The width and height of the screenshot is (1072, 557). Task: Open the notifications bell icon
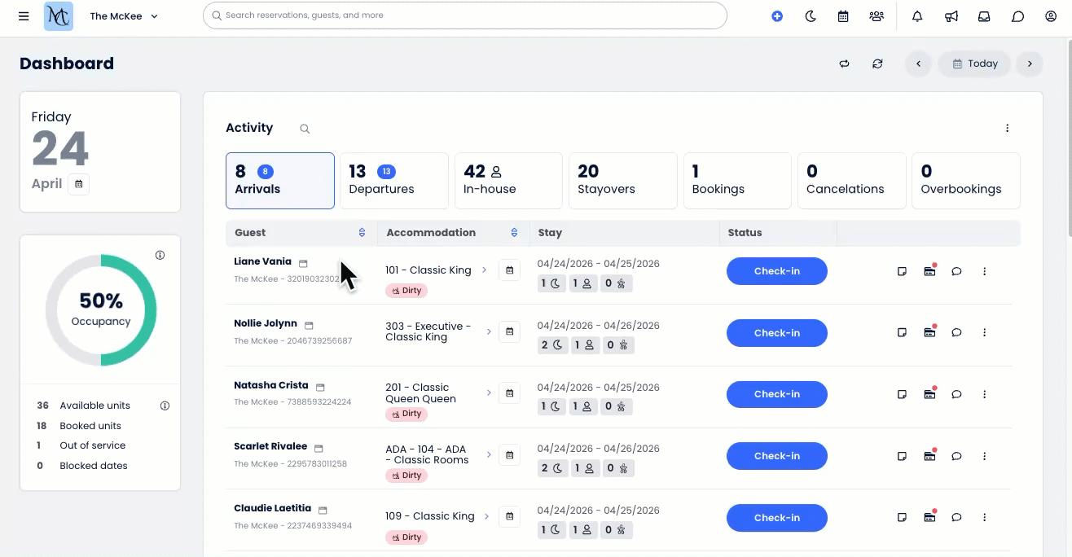tap(916, 15)
